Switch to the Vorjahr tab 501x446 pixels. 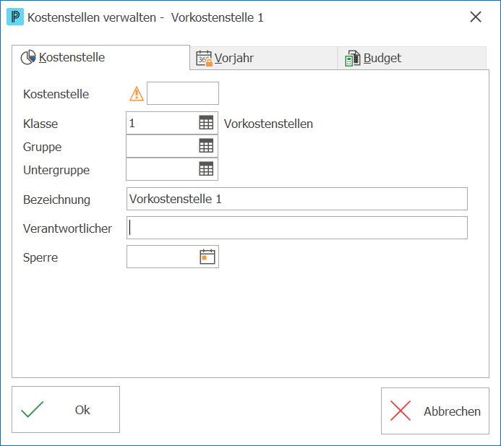pos(264,58)
